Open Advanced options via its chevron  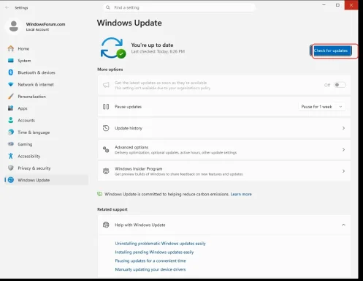343,149
